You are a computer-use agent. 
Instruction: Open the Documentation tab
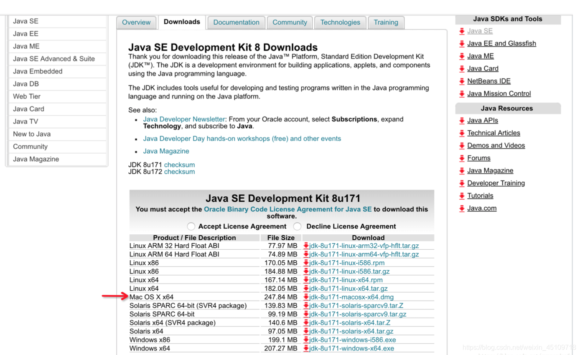click(236, 23)
